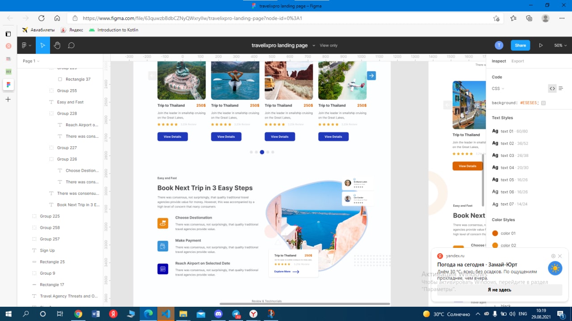Click the Present play icon
The width and height of the screenshot is (572, 321).
click(x=541, y=45)
